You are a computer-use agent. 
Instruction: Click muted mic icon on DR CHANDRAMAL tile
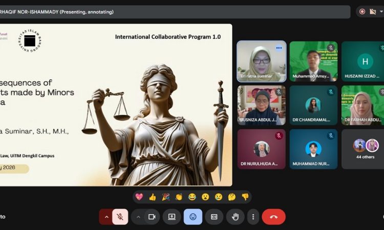331,92
